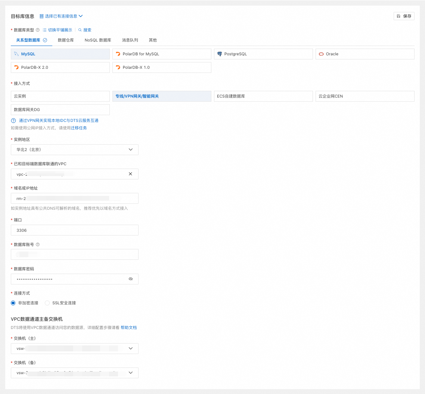Viewport: 425px width, 394px height.
Task: Choose ECS自建数据库 access method
Action: pos(263,96)
